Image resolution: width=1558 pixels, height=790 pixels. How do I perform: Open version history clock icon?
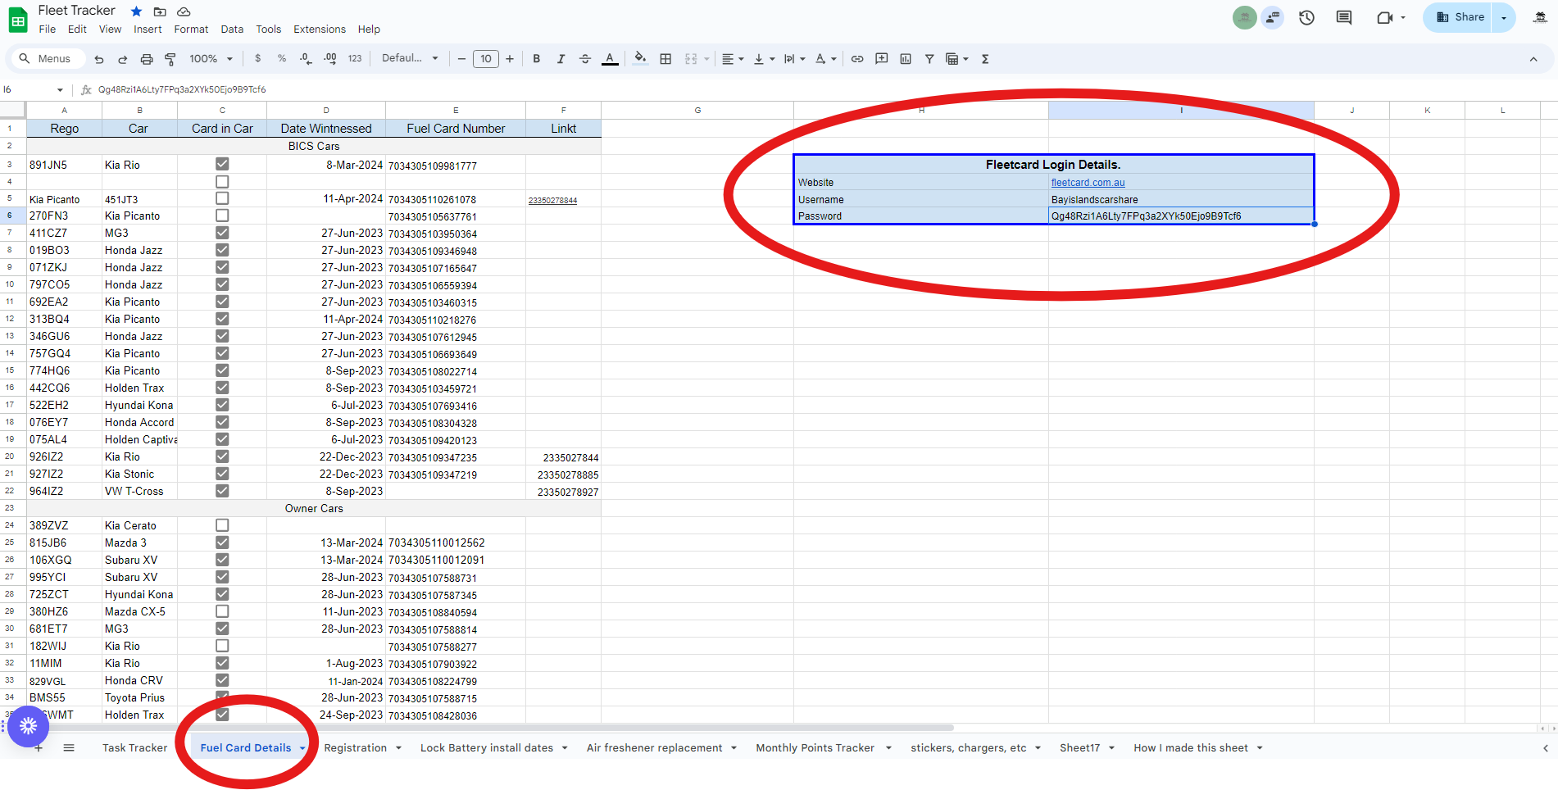point(1306,17)
